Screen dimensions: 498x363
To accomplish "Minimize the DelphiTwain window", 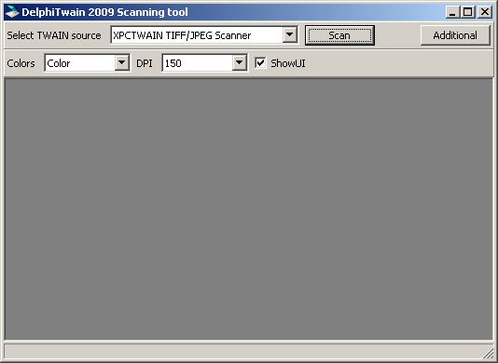I will tap(452, 12).
